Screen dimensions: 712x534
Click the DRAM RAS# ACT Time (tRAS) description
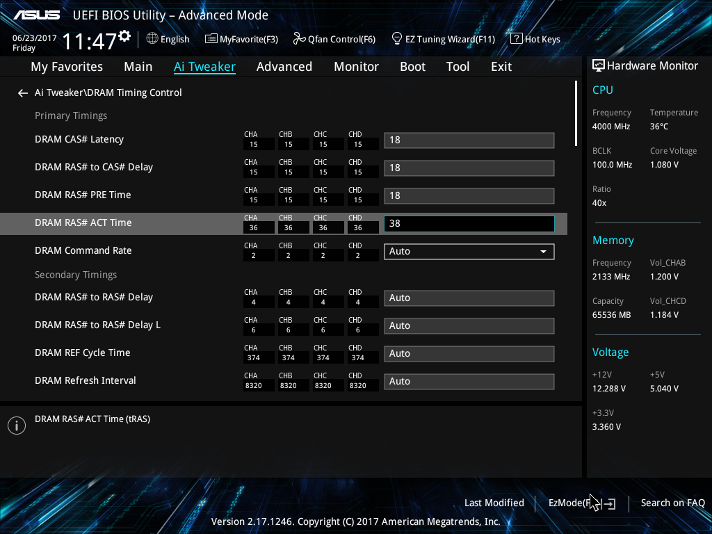[92, 419]
